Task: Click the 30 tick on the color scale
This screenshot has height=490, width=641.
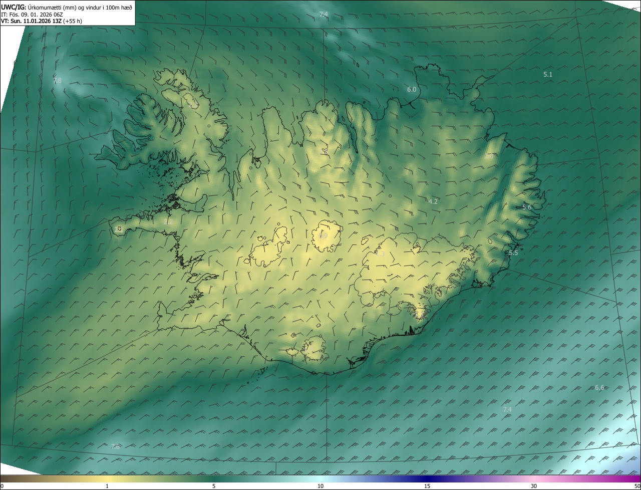Action: click(x=534, y=486)
